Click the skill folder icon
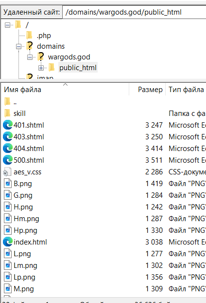 pyautogui.click(x=7, y=113)
